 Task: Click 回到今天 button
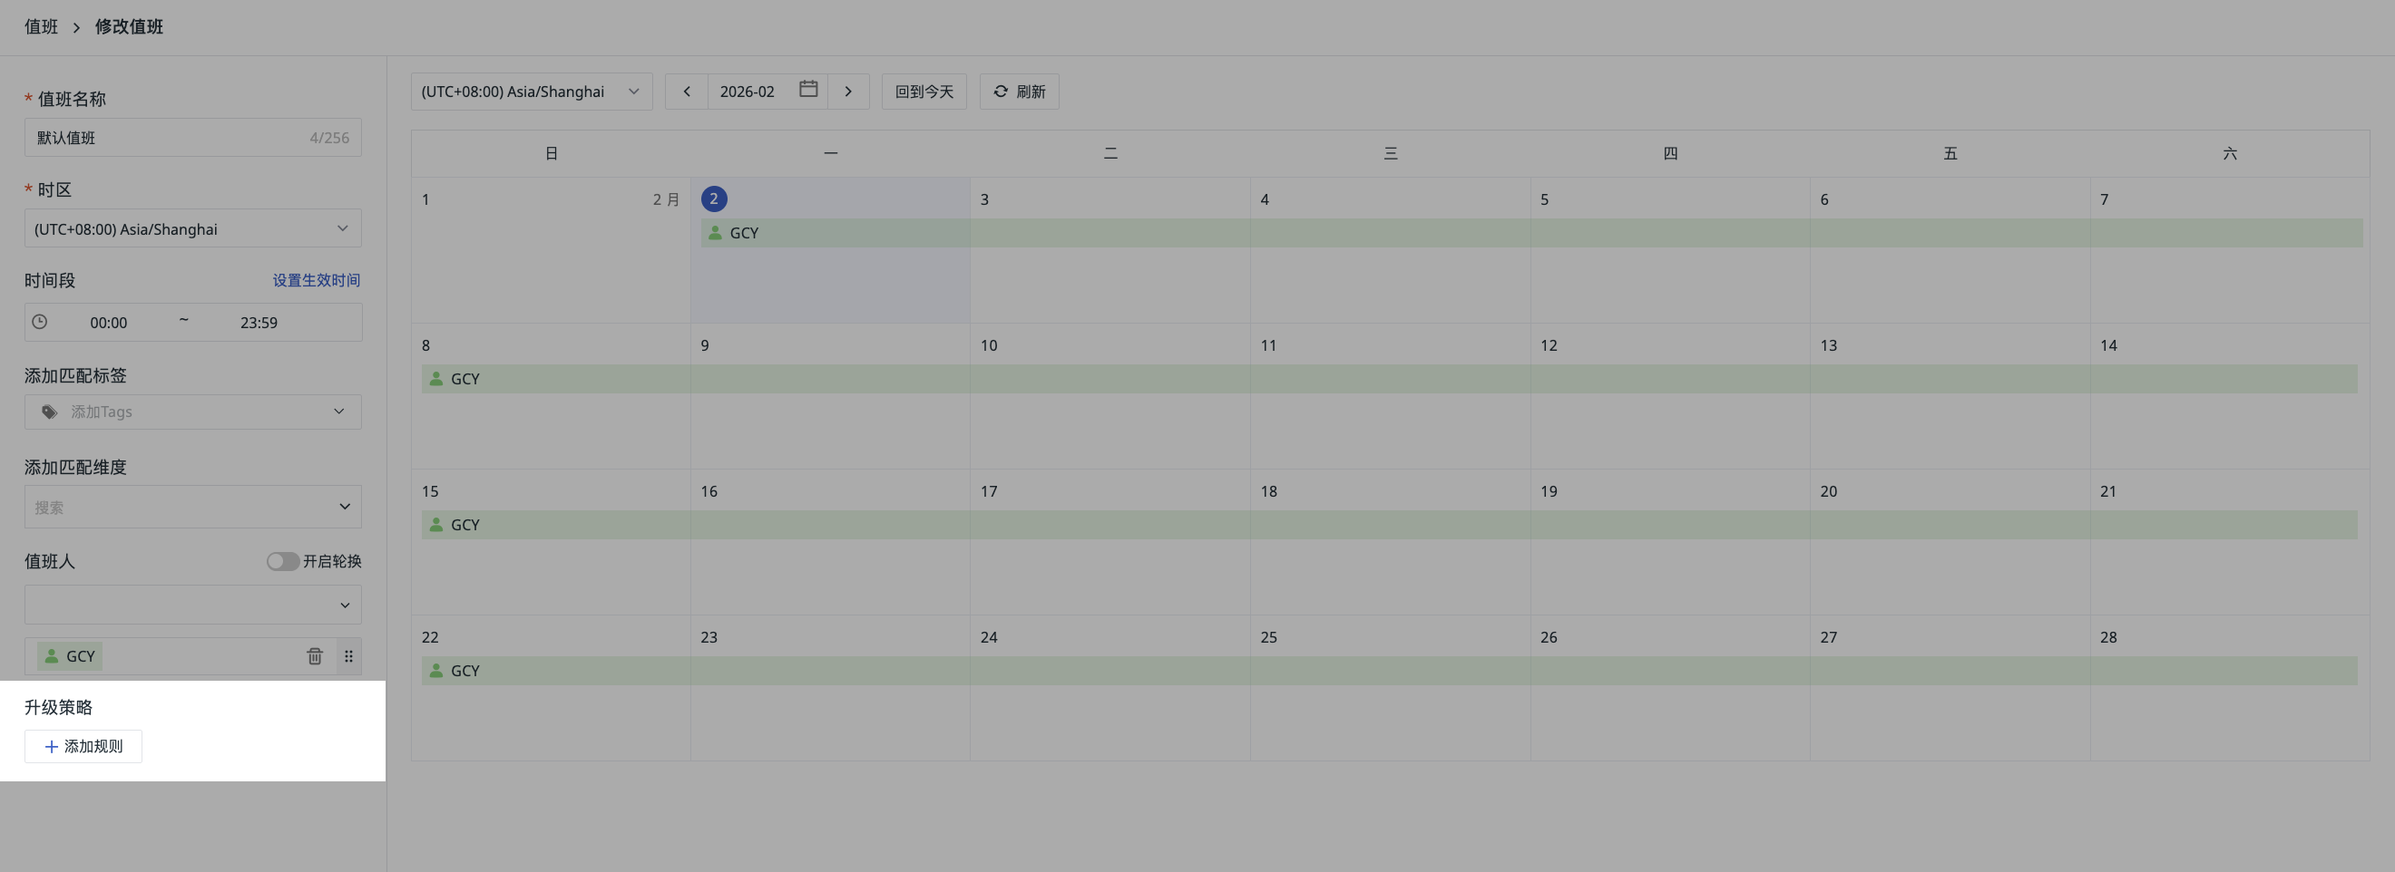924,91
